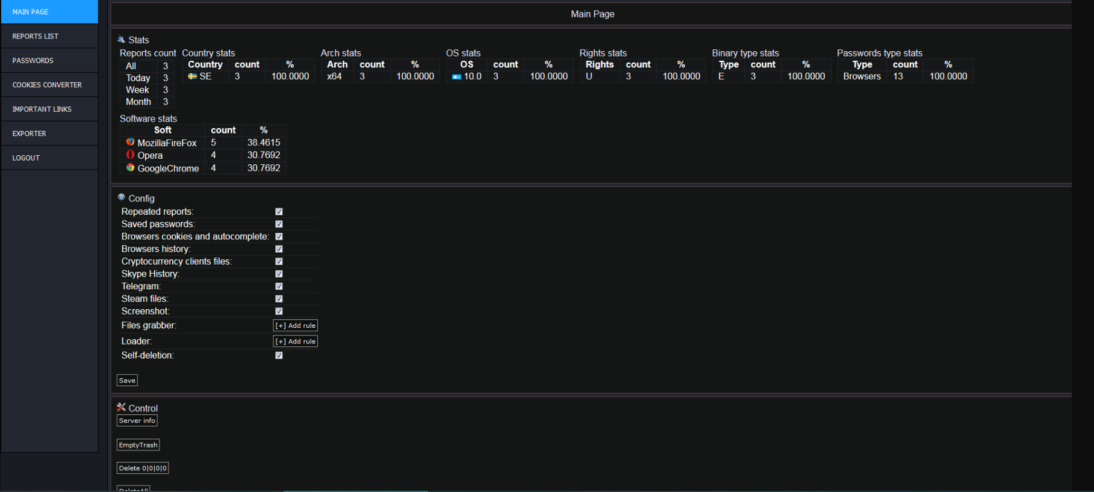Image resolution: width=1094 pixels, height=492 pixels.
Task: Click Add rule next to Files grabber
Action: coord(295,325)
